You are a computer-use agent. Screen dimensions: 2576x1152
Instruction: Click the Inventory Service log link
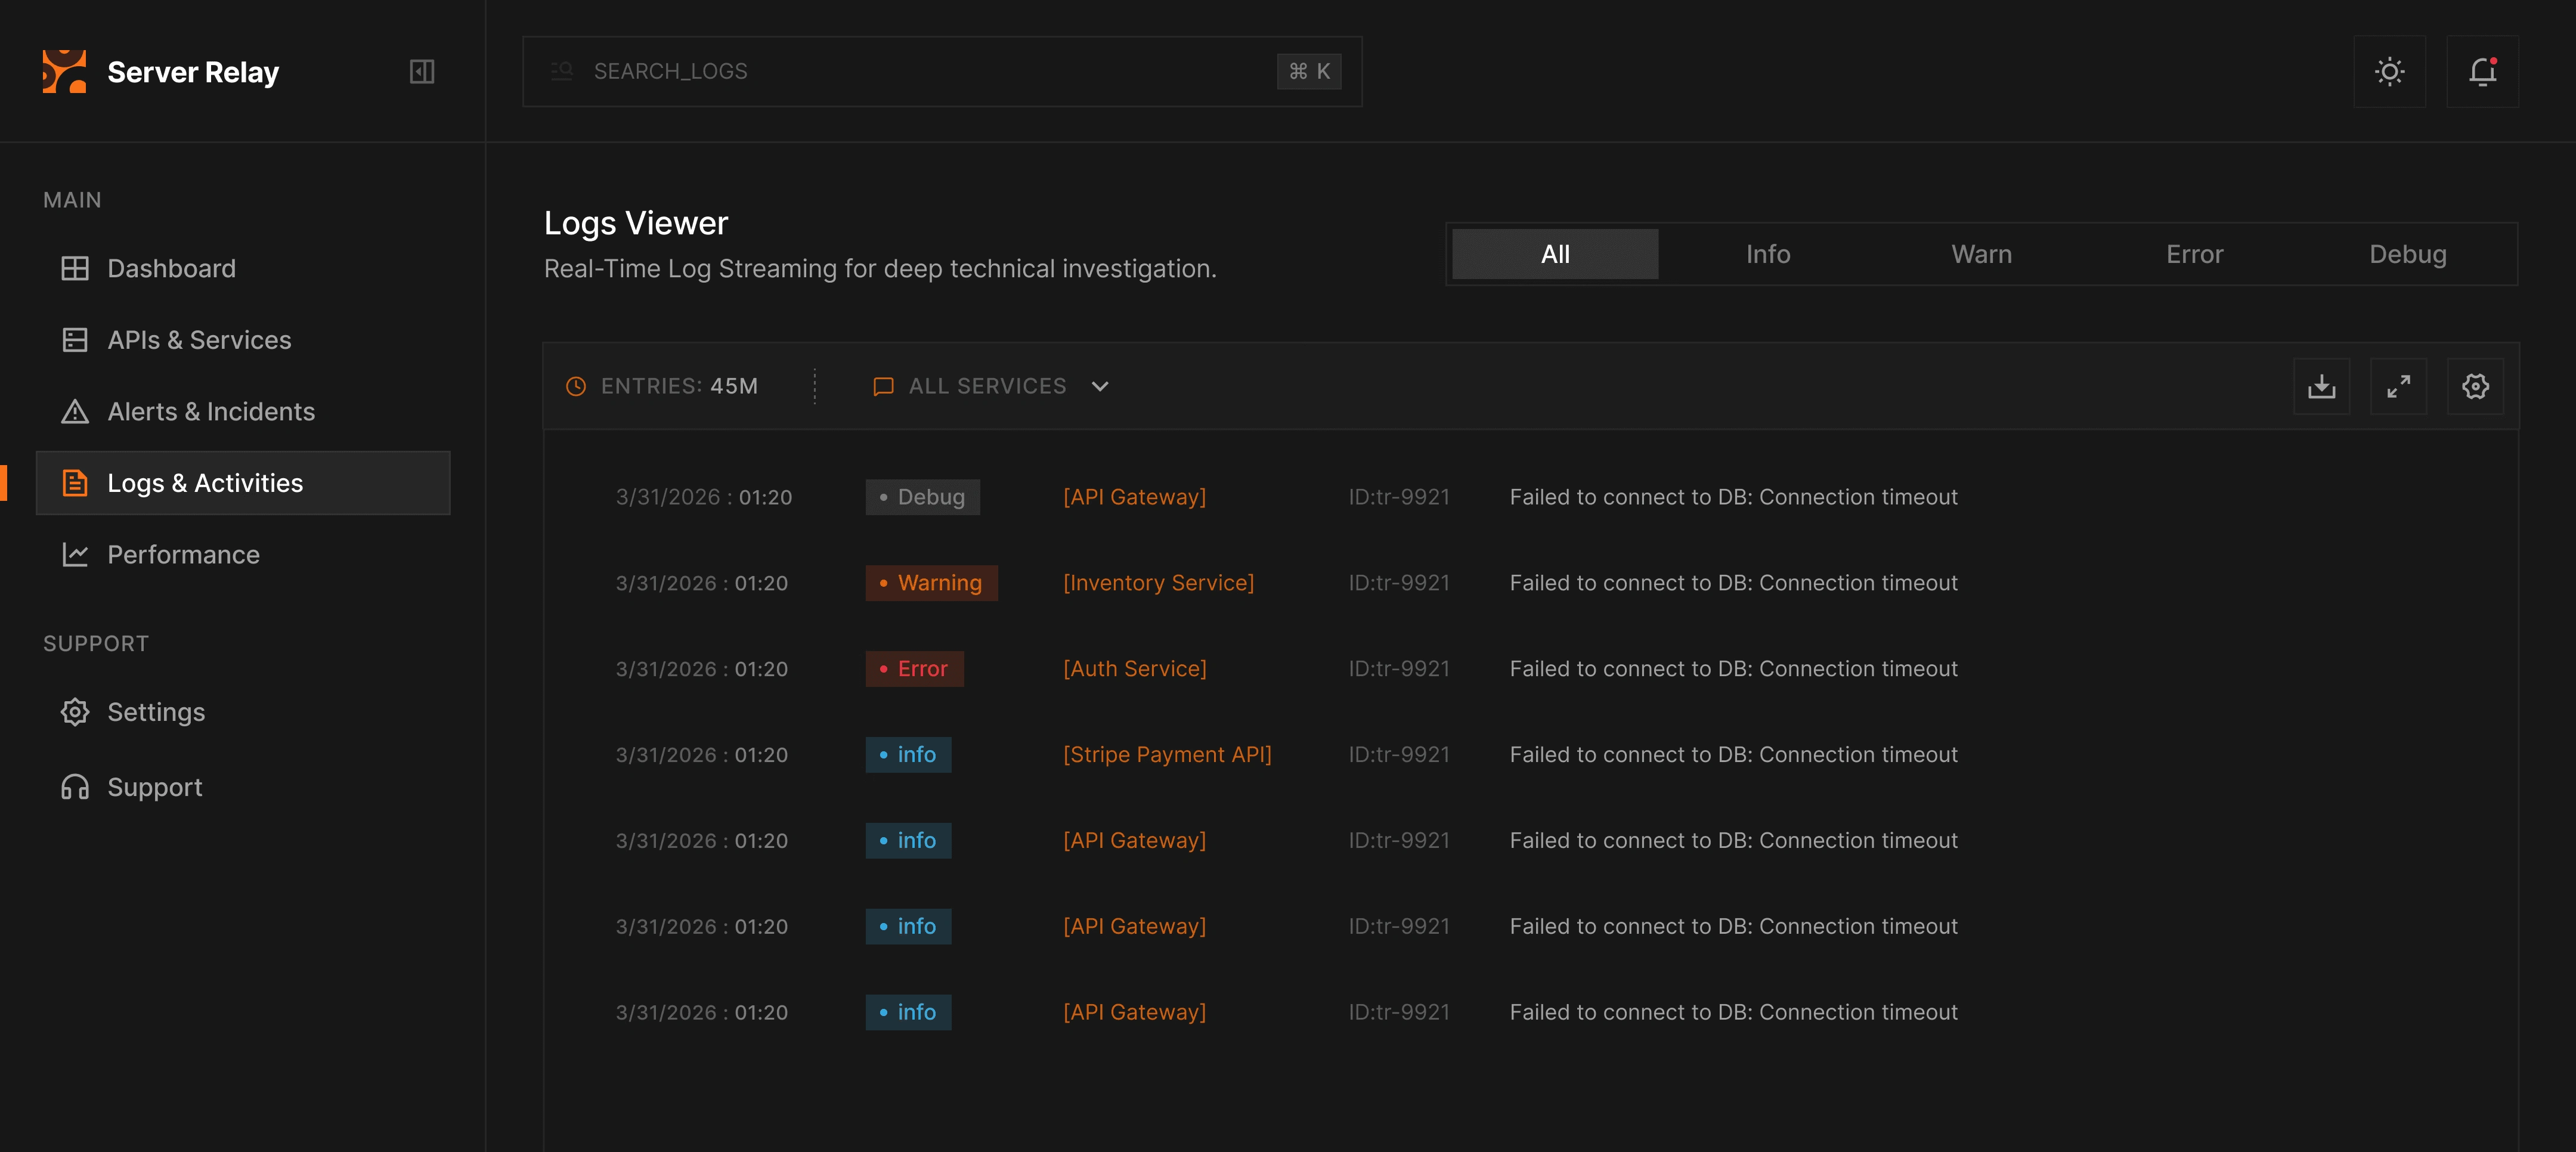coord(1158,583)
